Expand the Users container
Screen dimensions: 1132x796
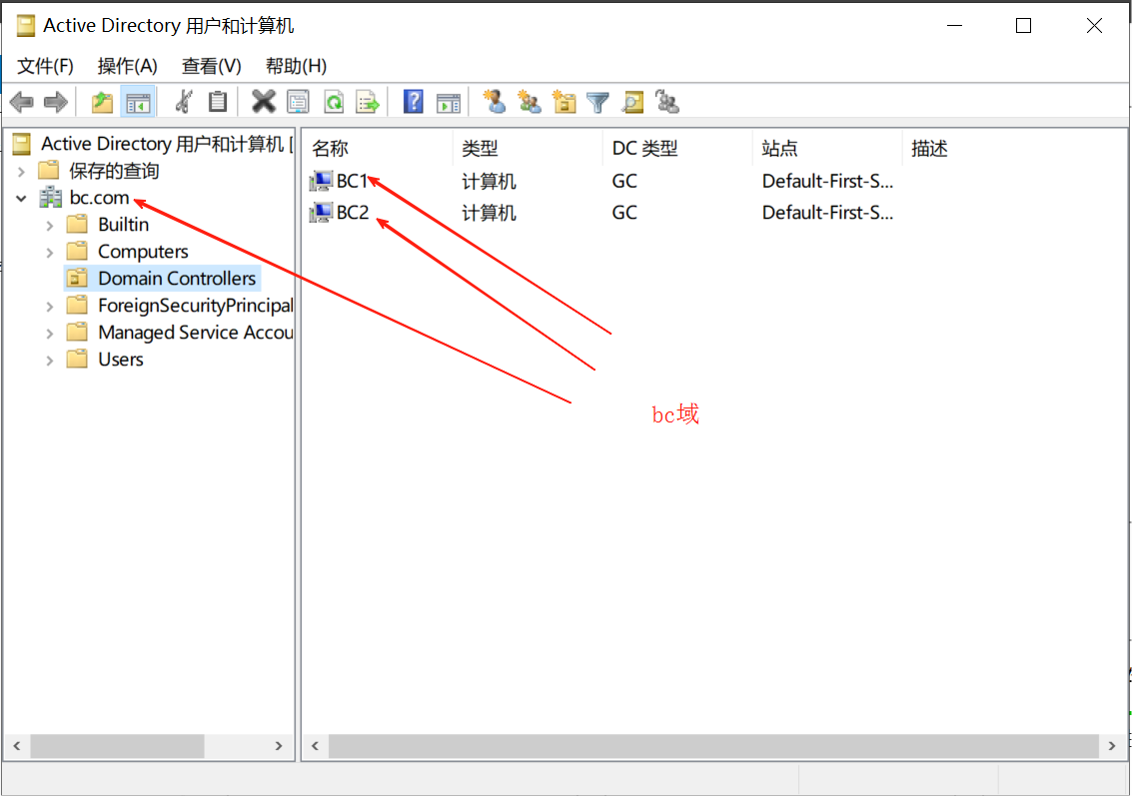pos(49,361)
